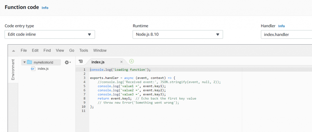Click the 'Echo back the first key value' comment
312x132 pixels.
point(166,99)
